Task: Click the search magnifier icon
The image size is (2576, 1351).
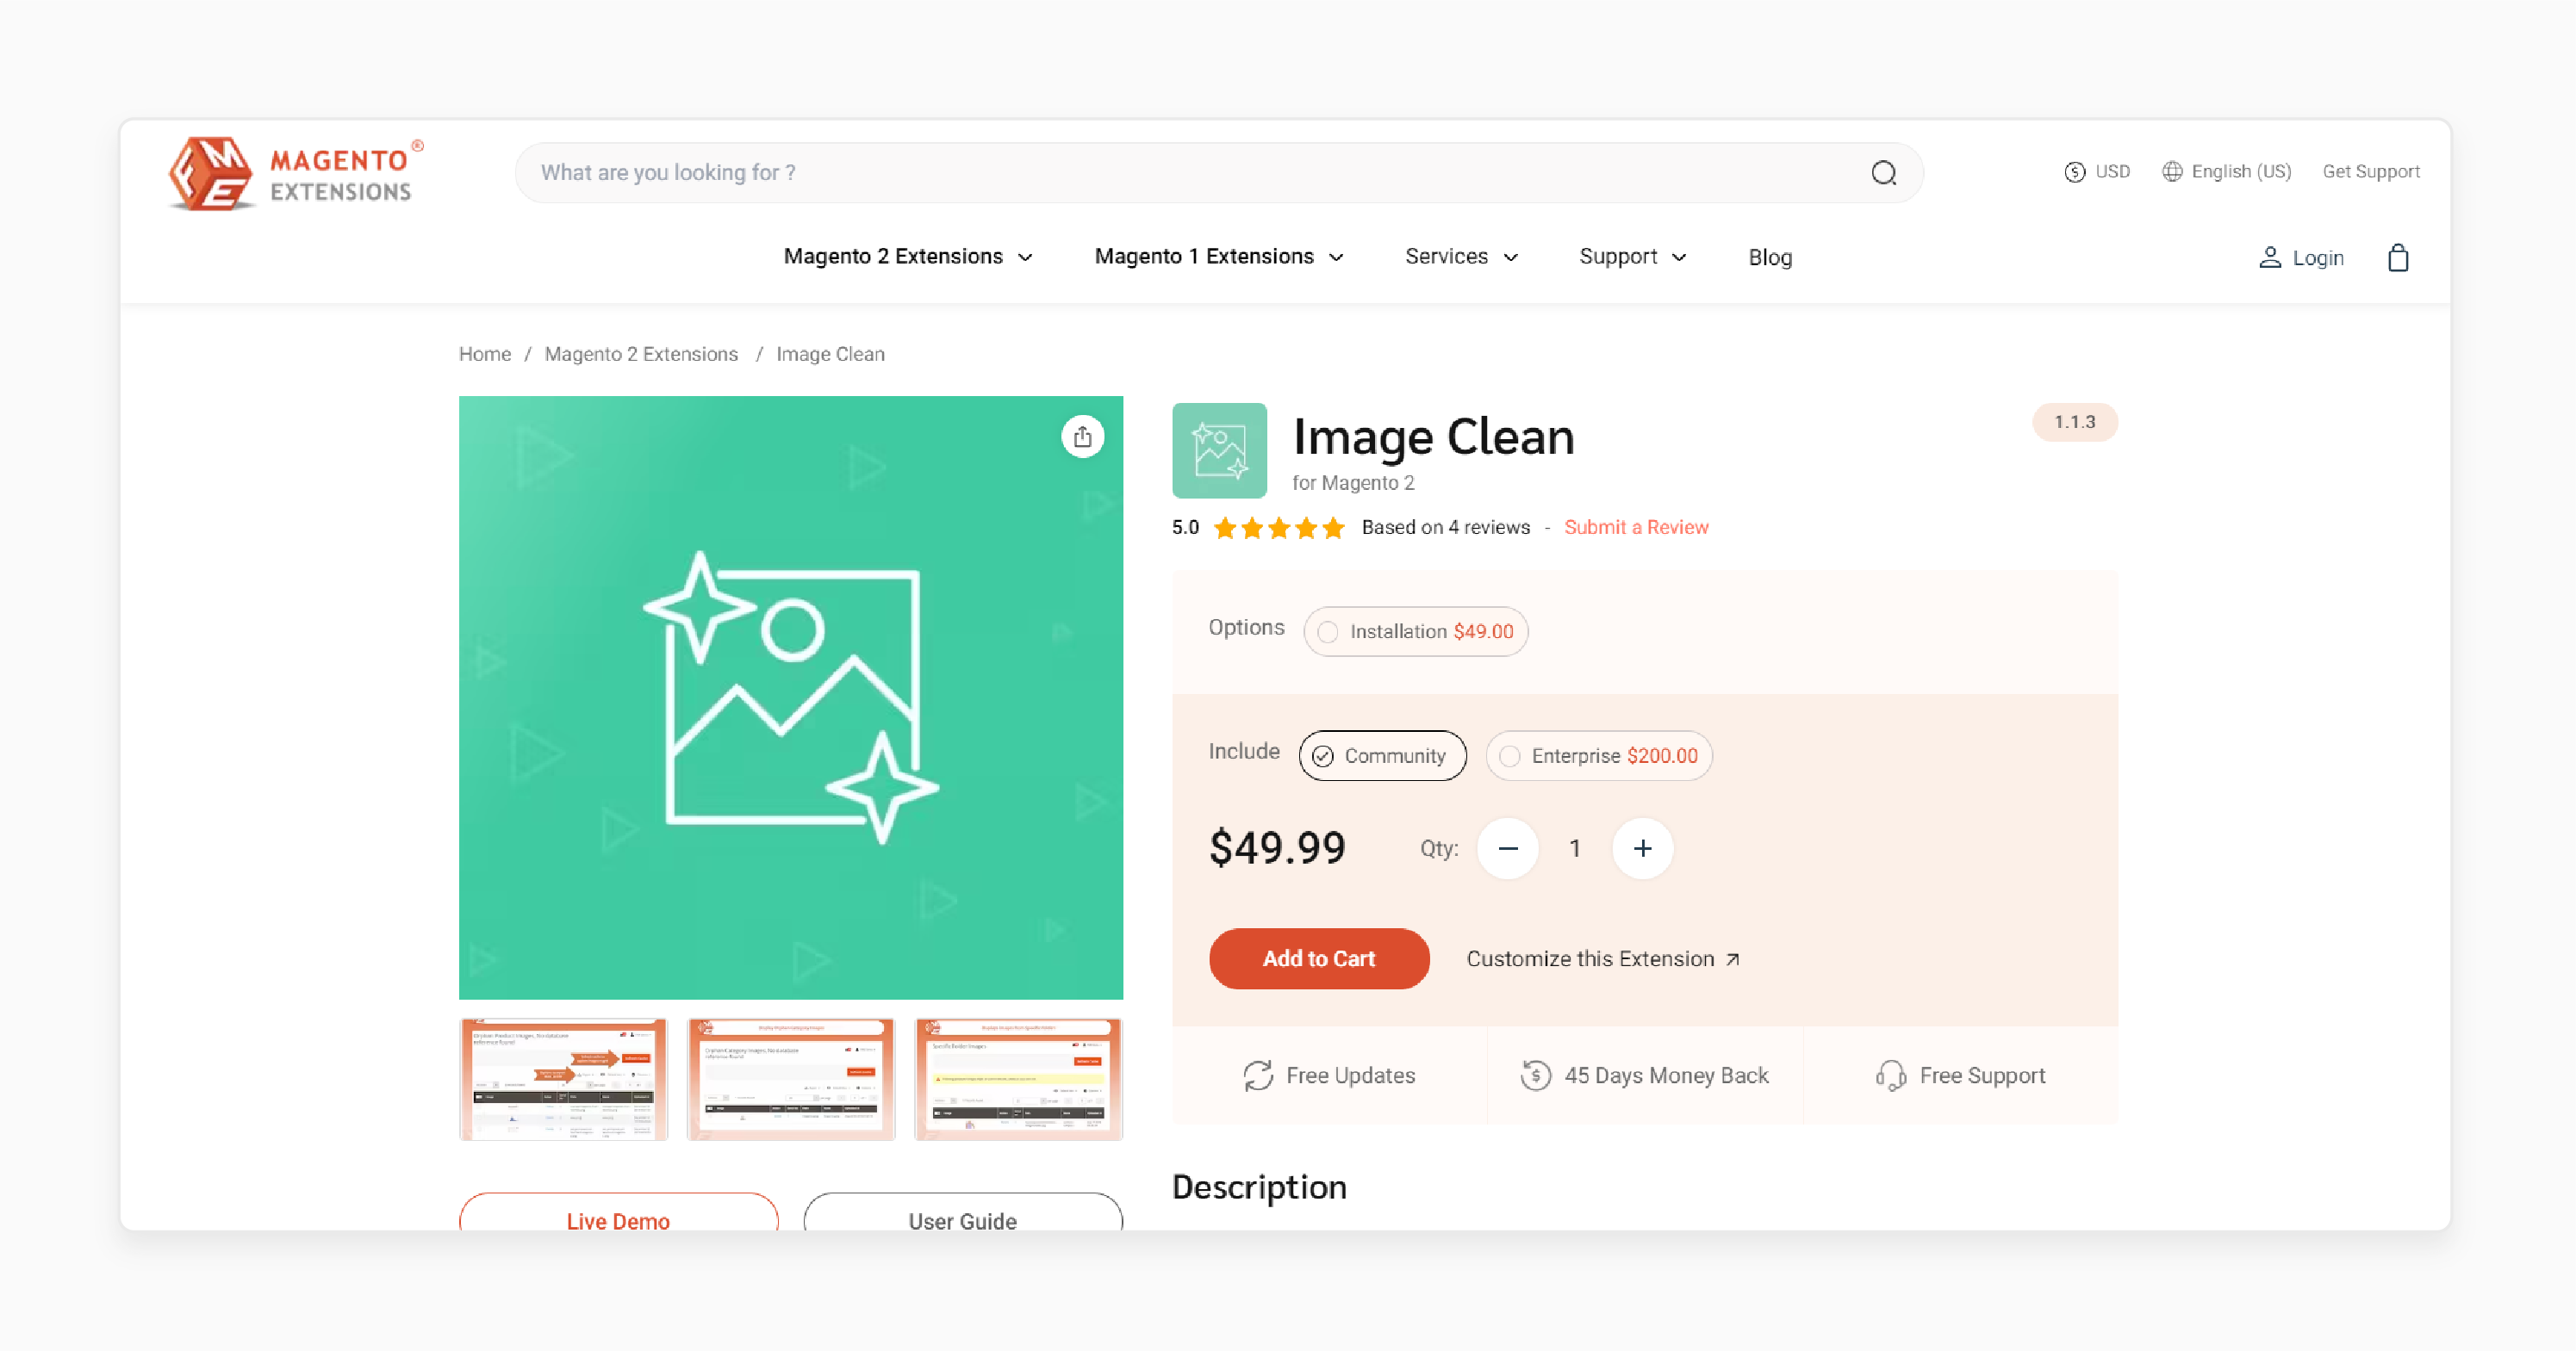Action: pyautogui.click(x=1883, y=173)
